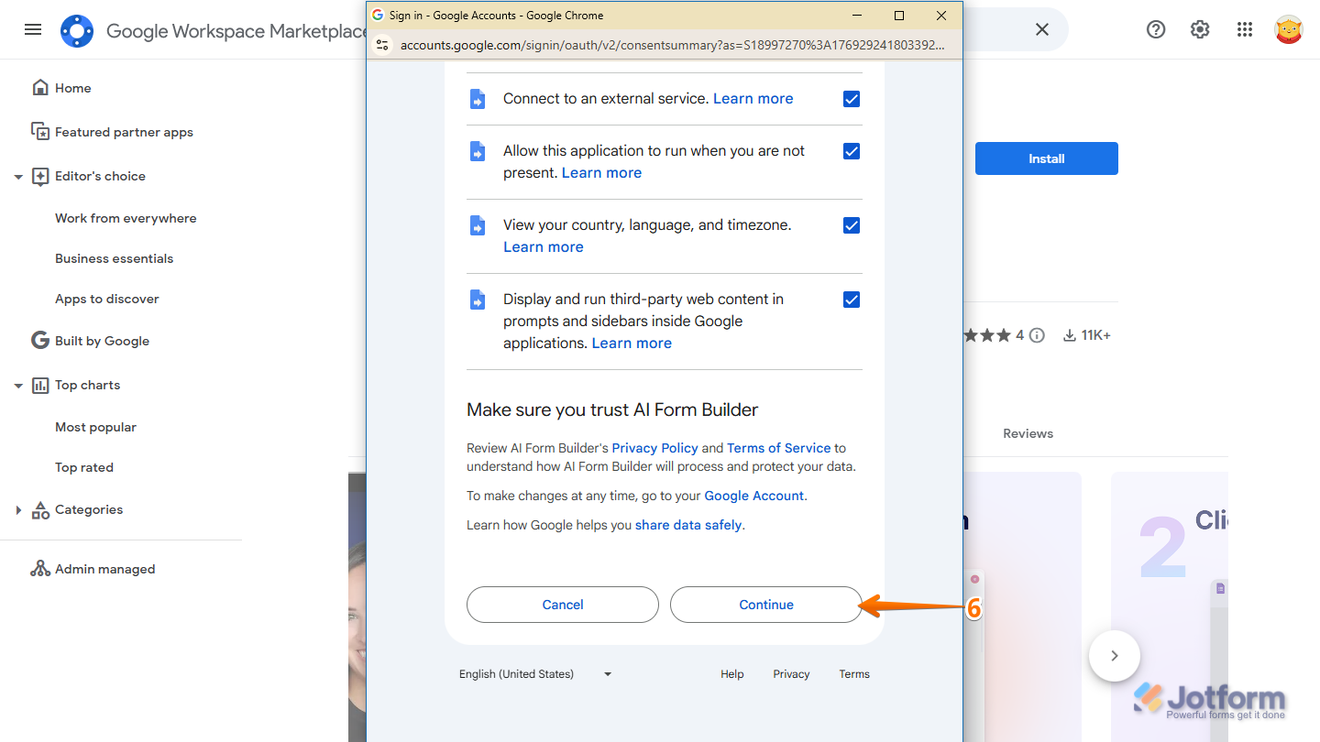1320x742 pixels.
Task: Uncheck View your country, language, and timezone
Action: [852, 225]
